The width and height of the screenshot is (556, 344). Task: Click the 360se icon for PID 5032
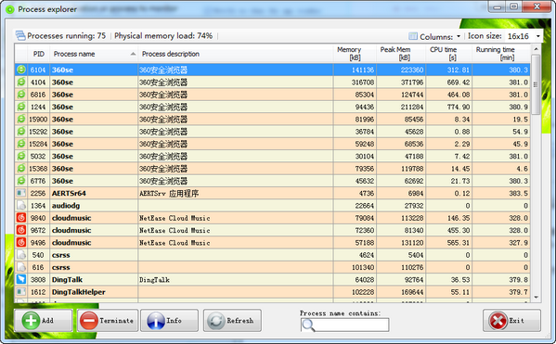point(21,156)
